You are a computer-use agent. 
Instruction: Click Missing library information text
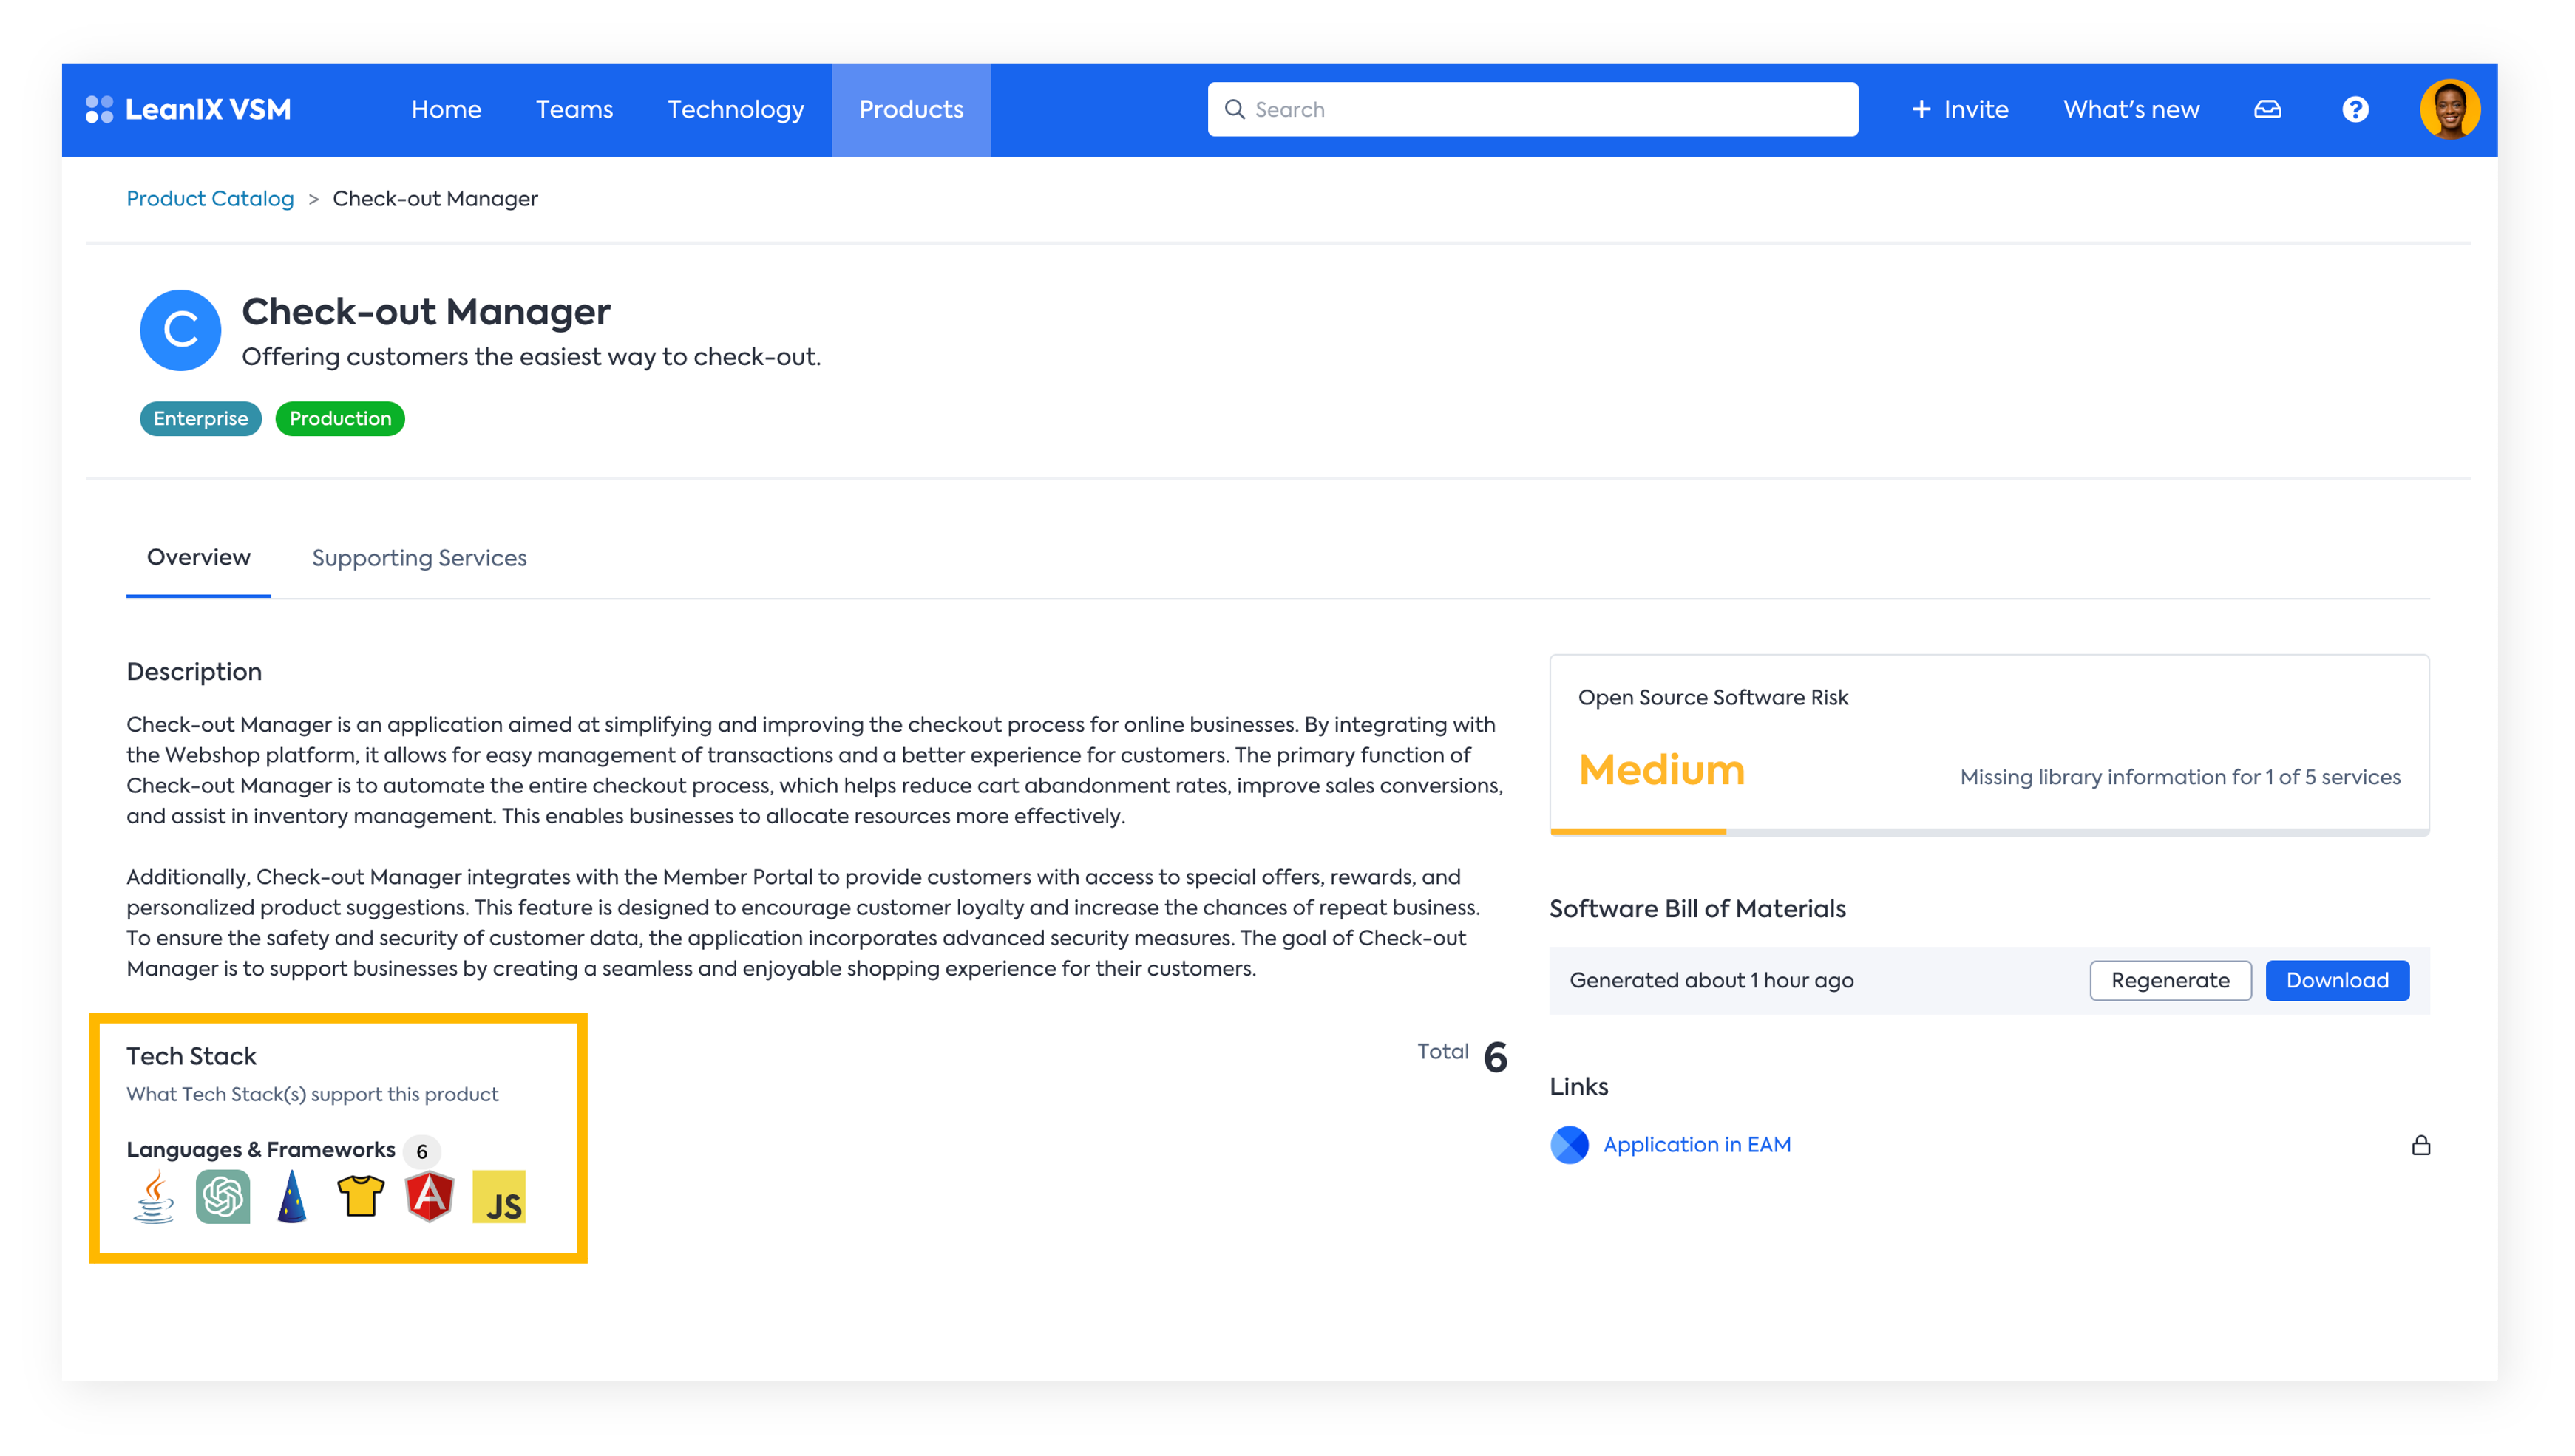click(2180, 777)
